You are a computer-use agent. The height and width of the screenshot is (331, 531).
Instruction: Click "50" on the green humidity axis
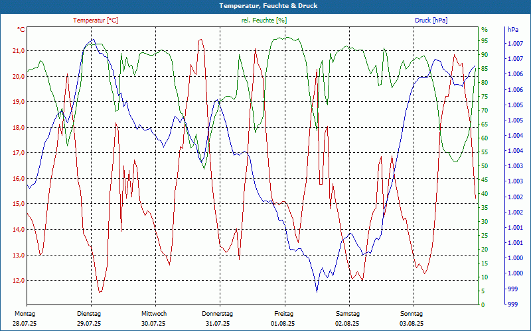click(x=485, y=166)
